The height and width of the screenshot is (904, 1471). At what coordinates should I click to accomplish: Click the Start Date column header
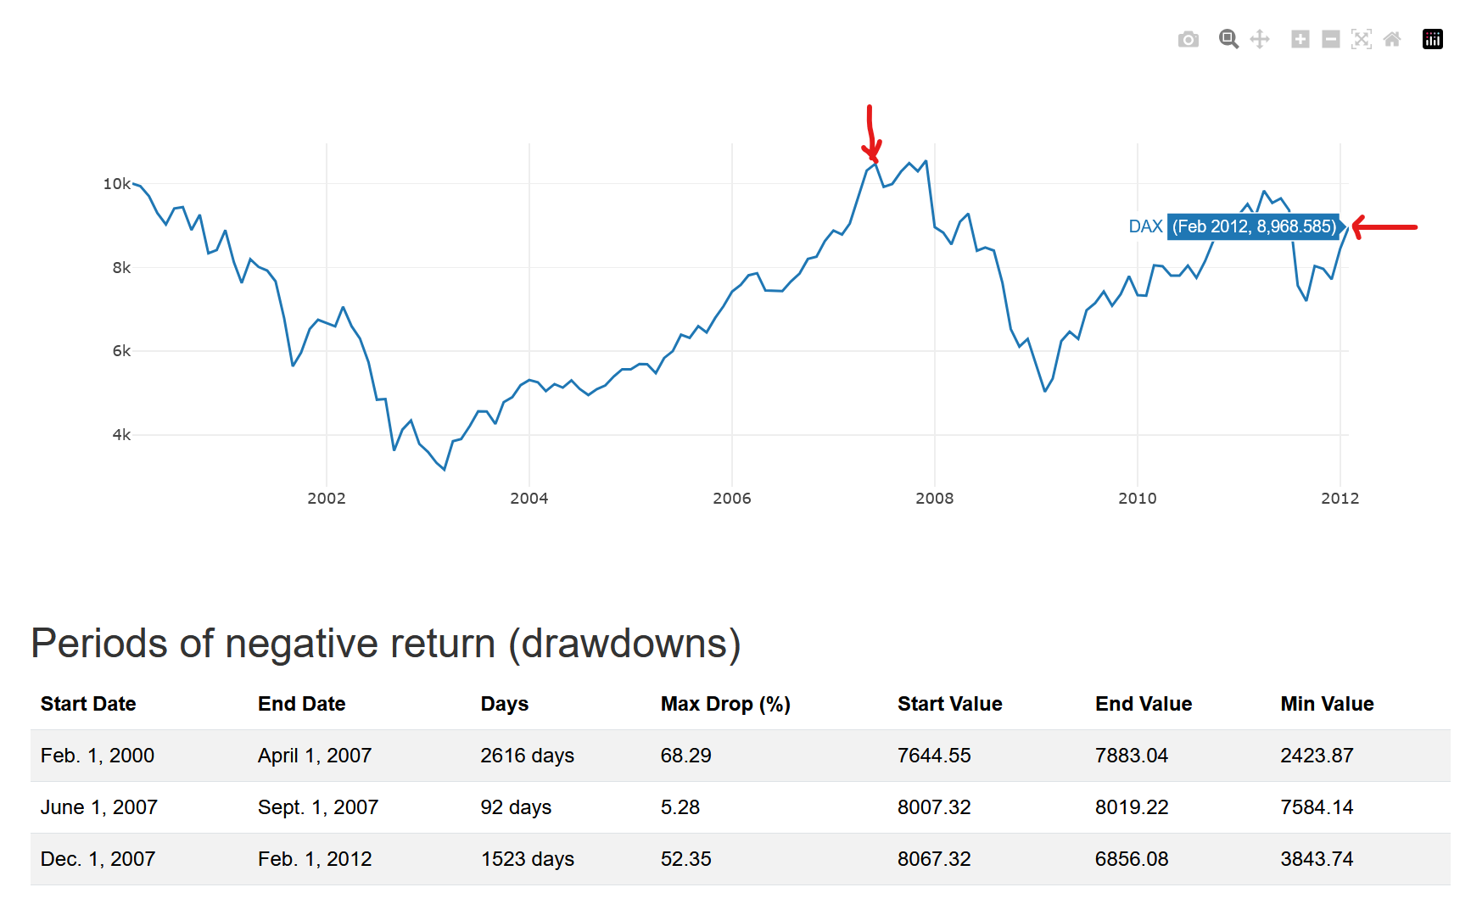(88, 704)
